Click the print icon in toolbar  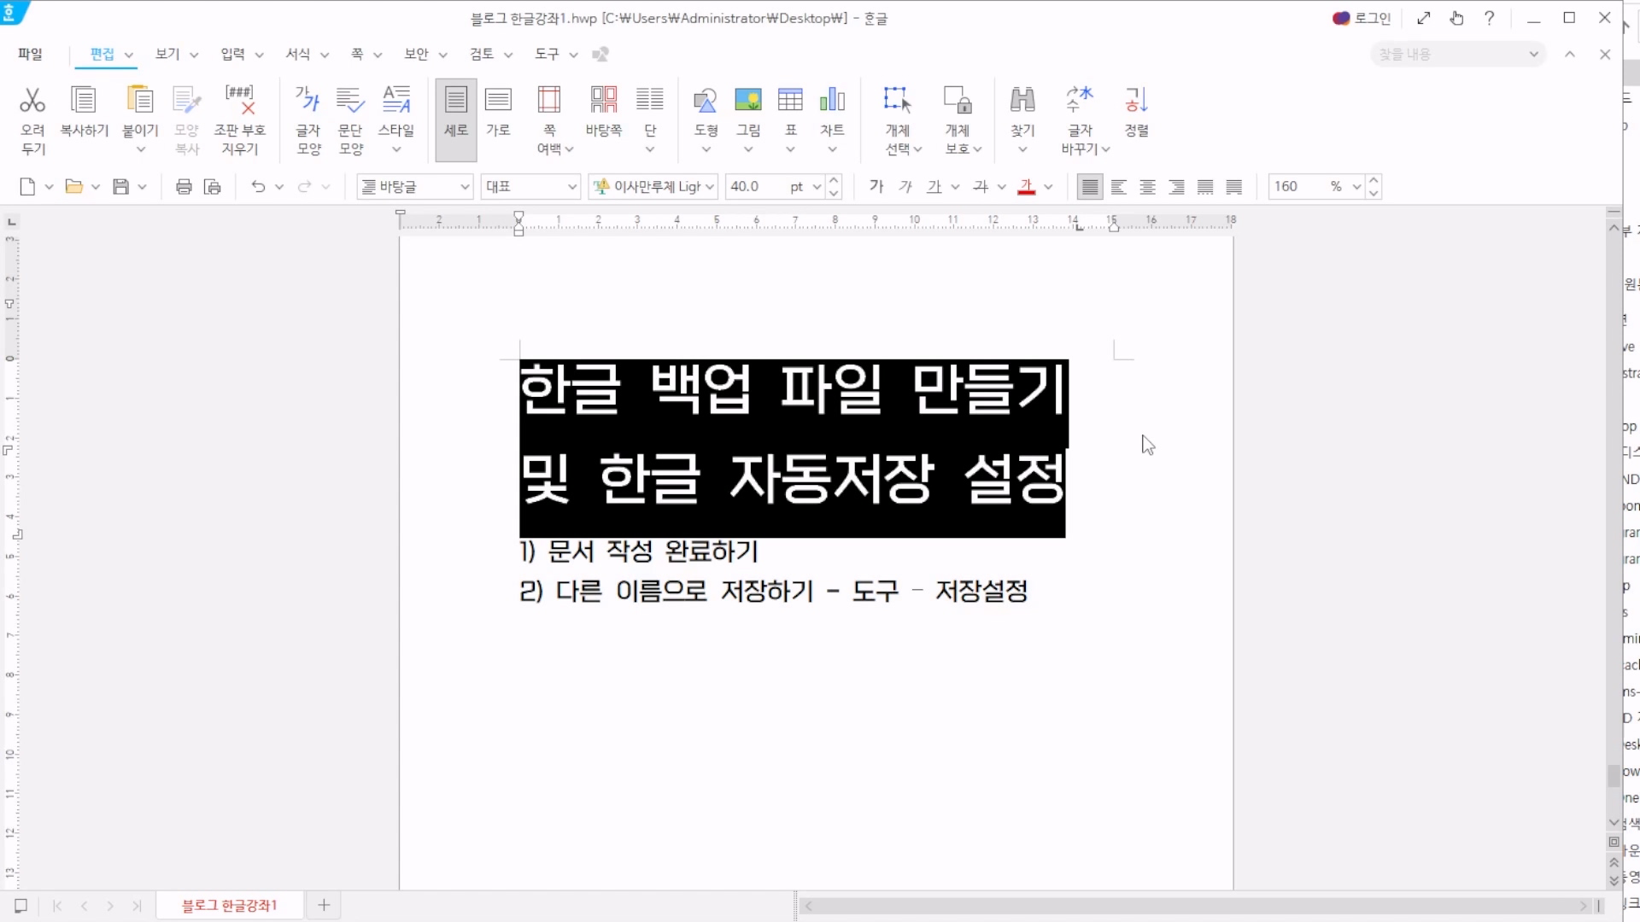pos(184,187)
